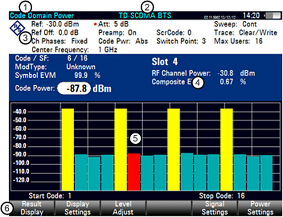This screenshot has width=283, height=217.
Task: Click the Max Users: 16 setting
Action: pyautogui.click(x=238, y=41)
